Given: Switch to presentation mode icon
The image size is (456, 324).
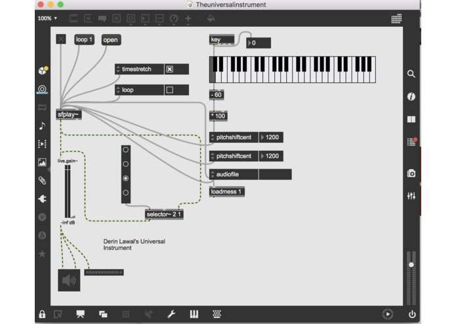Looking at the screenshot, I should click(80, 314).
